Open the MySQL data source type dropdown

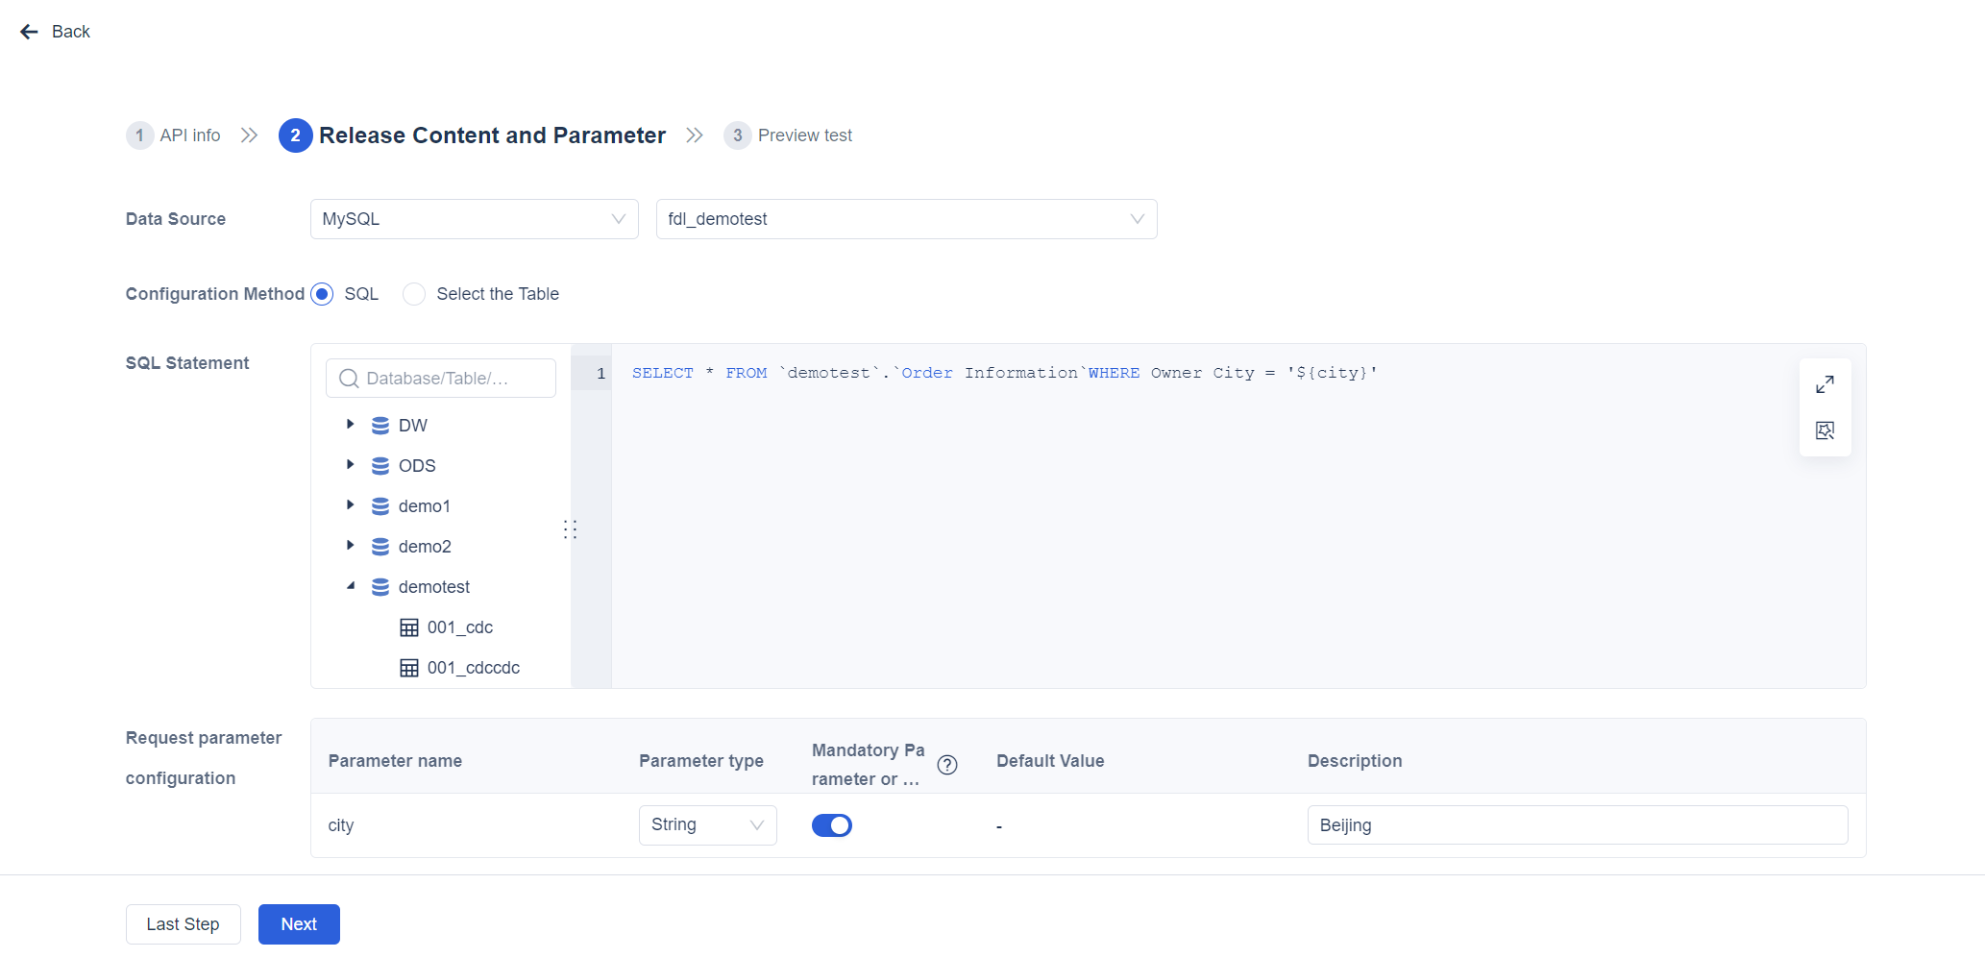click(x=475, y=219)
